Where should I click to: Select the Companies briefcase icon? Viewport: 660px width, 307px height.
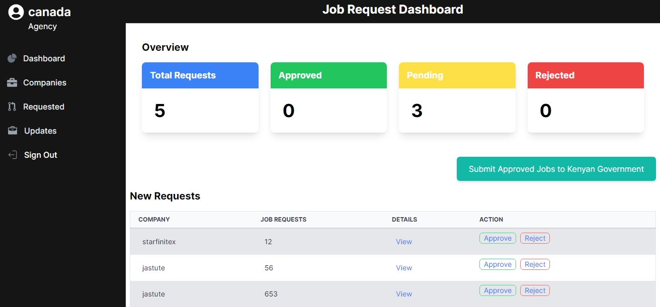coord(12,82)
